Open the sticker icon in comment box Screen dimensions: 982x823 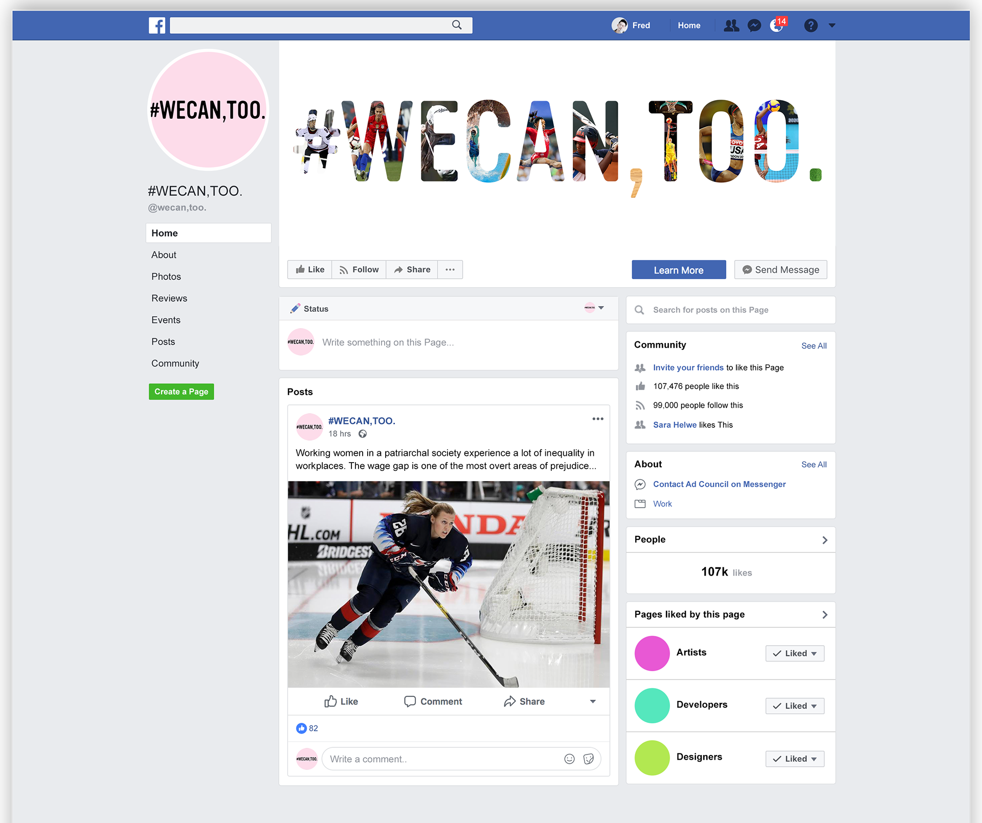589,759
